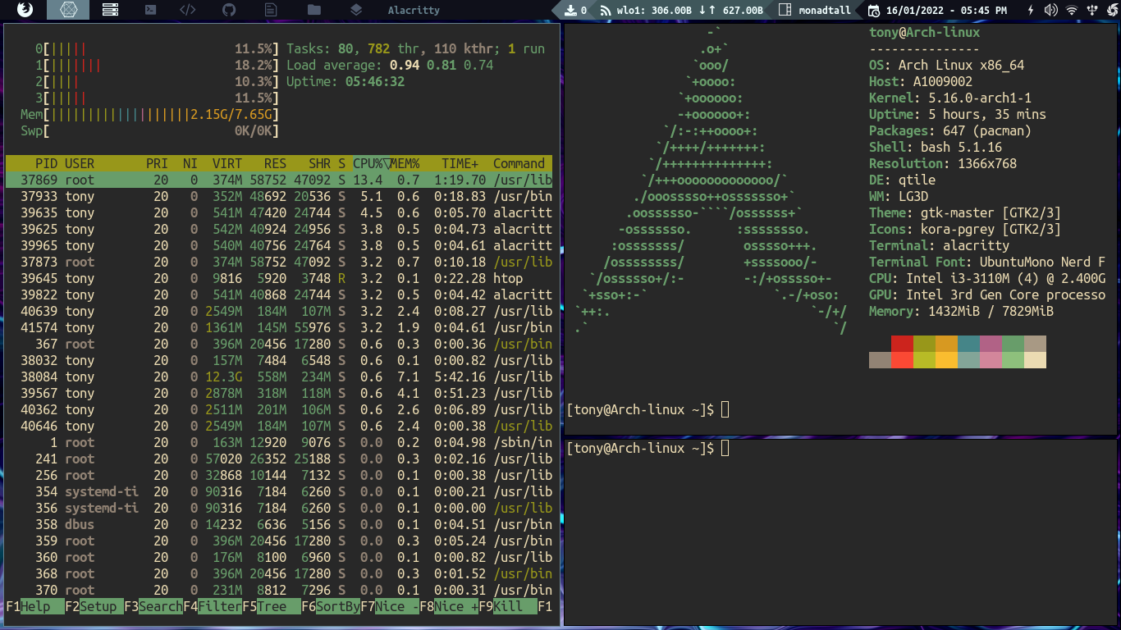Switch to the document workspace icon

click(271, 10)
